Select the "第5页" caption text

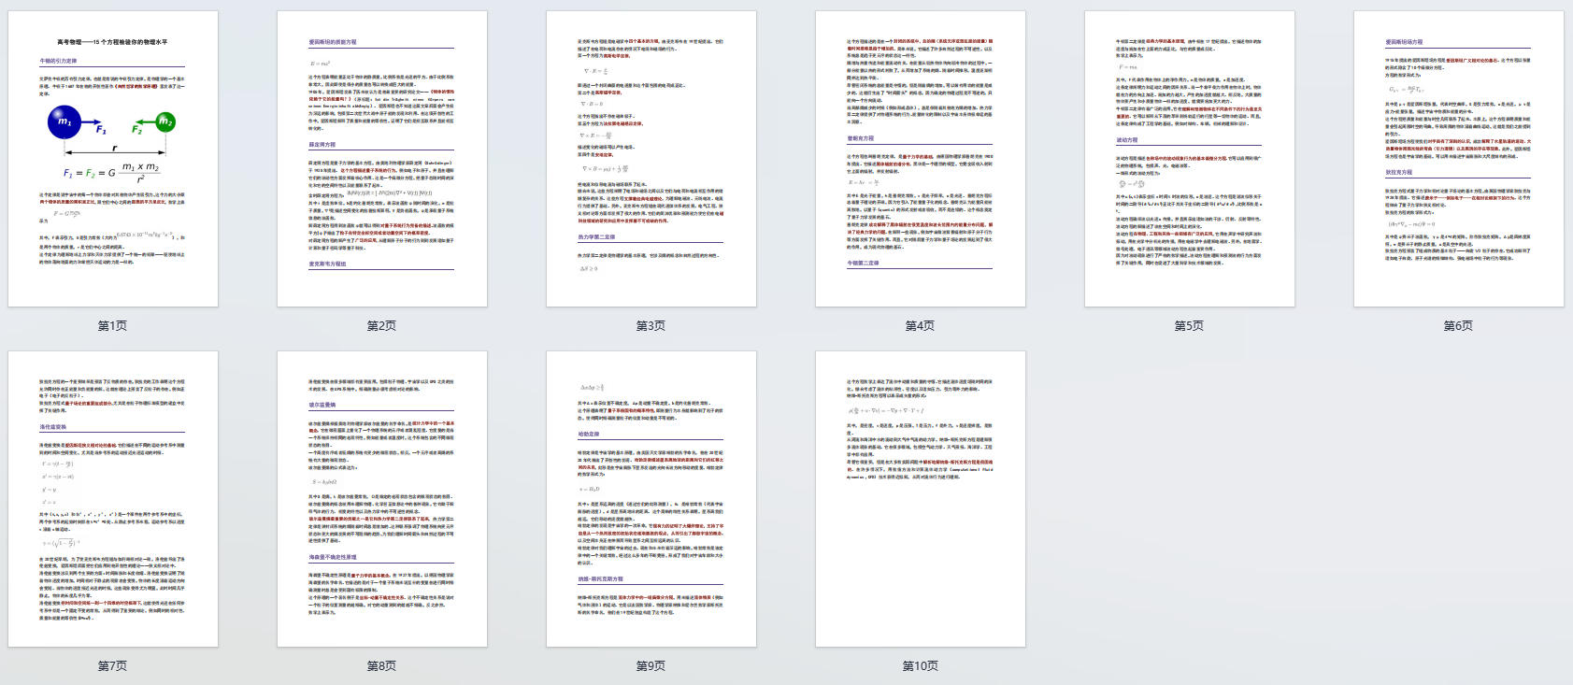click(x=1189, y=326)
